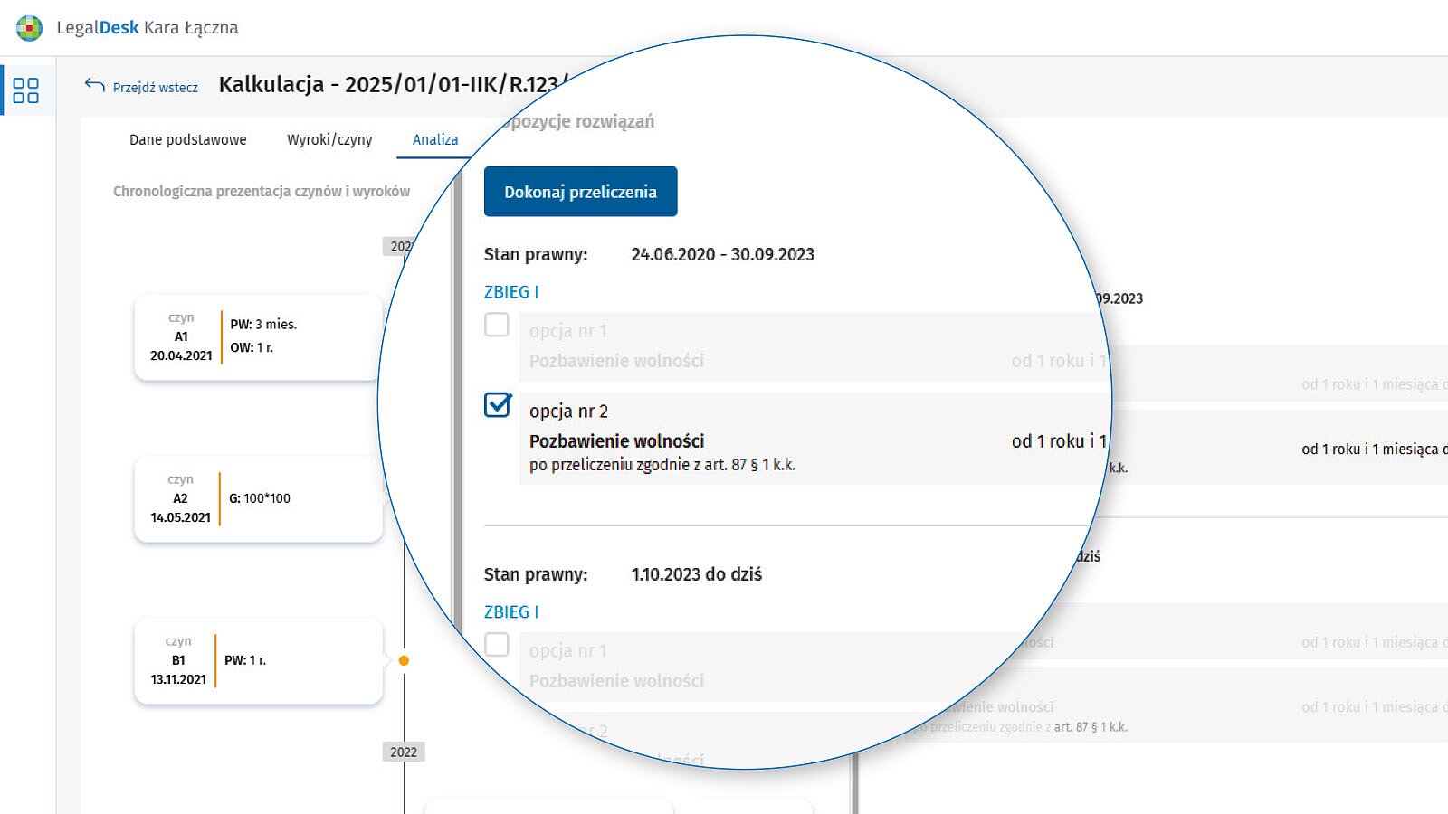Select the Analiza tab
The image size is (1448, 814).
(x=435, y=139)
